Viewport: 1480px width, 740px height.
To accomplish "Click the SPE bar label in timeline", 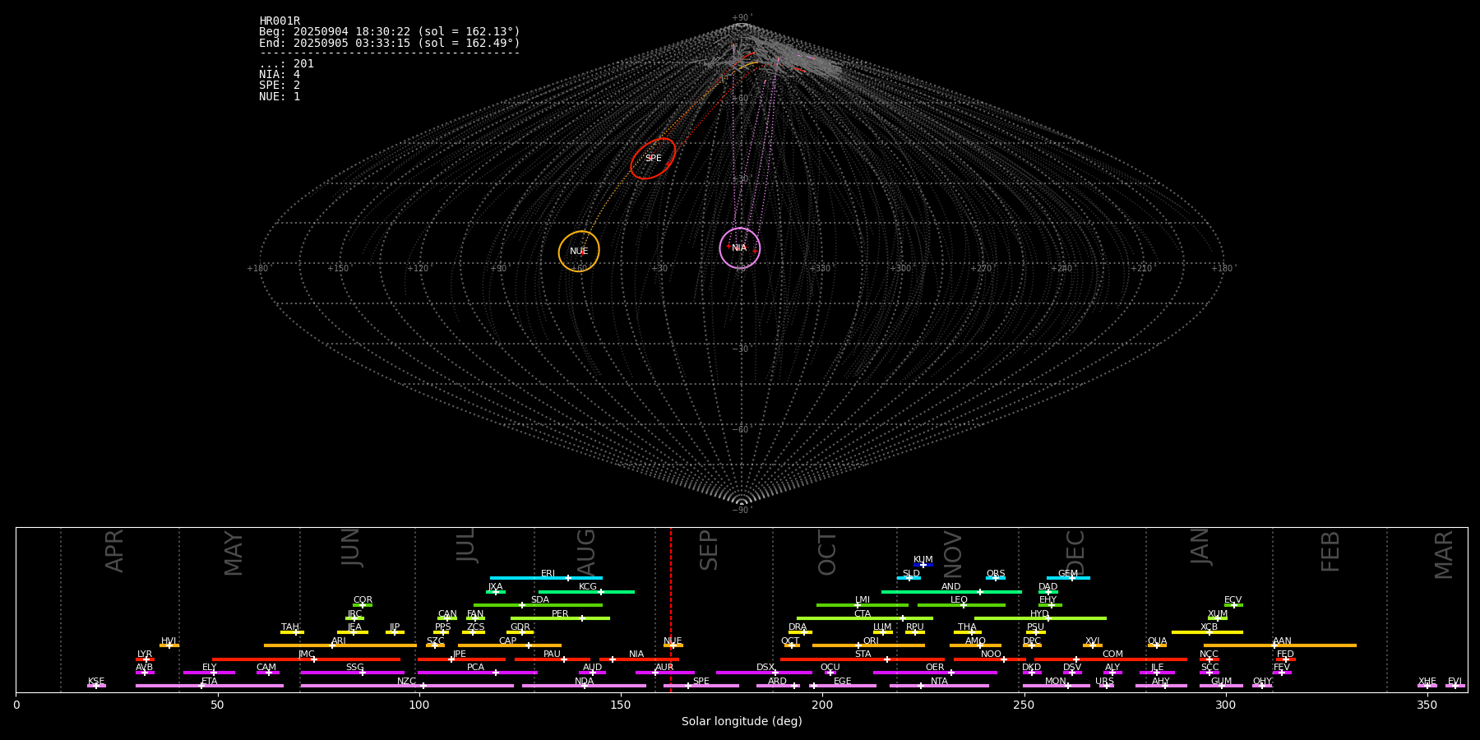I will (x=701, y=682).
